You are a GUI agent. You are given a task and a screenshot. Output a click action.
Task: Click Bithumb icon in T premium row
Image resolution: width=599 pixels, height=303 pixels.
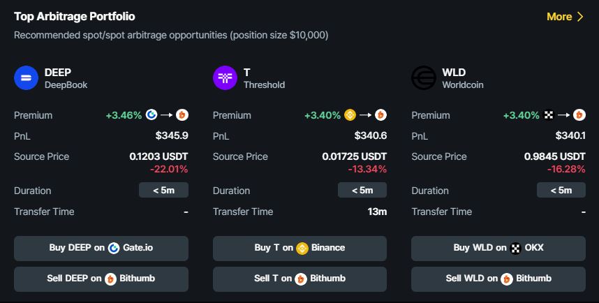click(x=381, y=114)
